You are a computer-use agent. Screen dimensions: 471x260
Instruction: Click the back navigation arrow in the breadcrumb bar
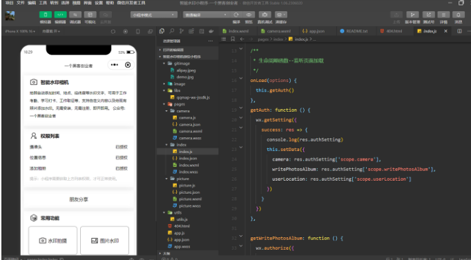coord(242,39)
